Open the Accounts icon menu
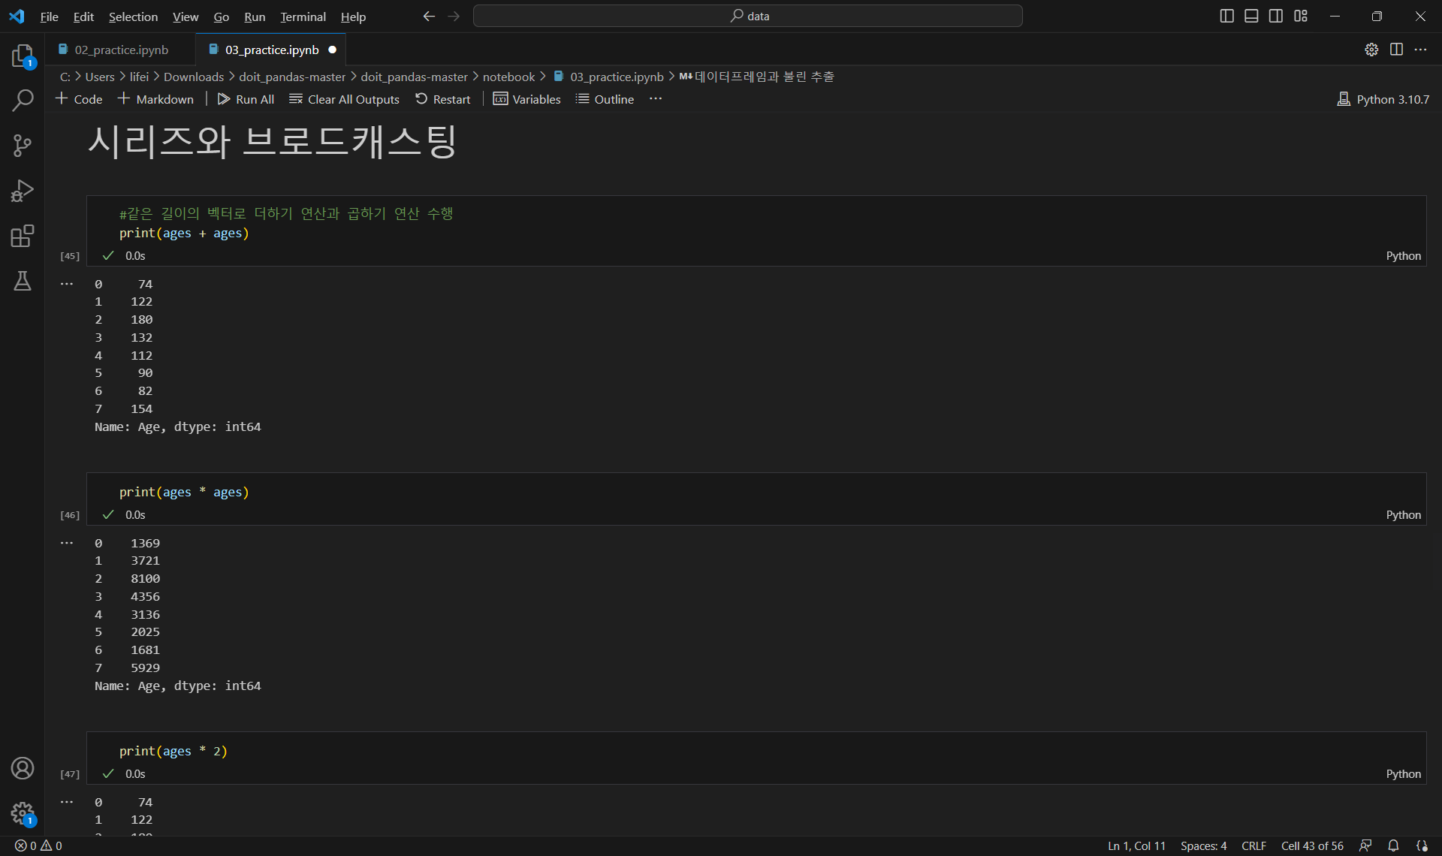 23,768
